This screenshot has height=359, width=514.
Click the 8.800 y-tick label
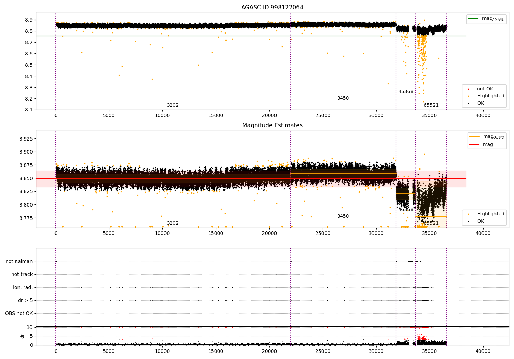click(26, 205)
